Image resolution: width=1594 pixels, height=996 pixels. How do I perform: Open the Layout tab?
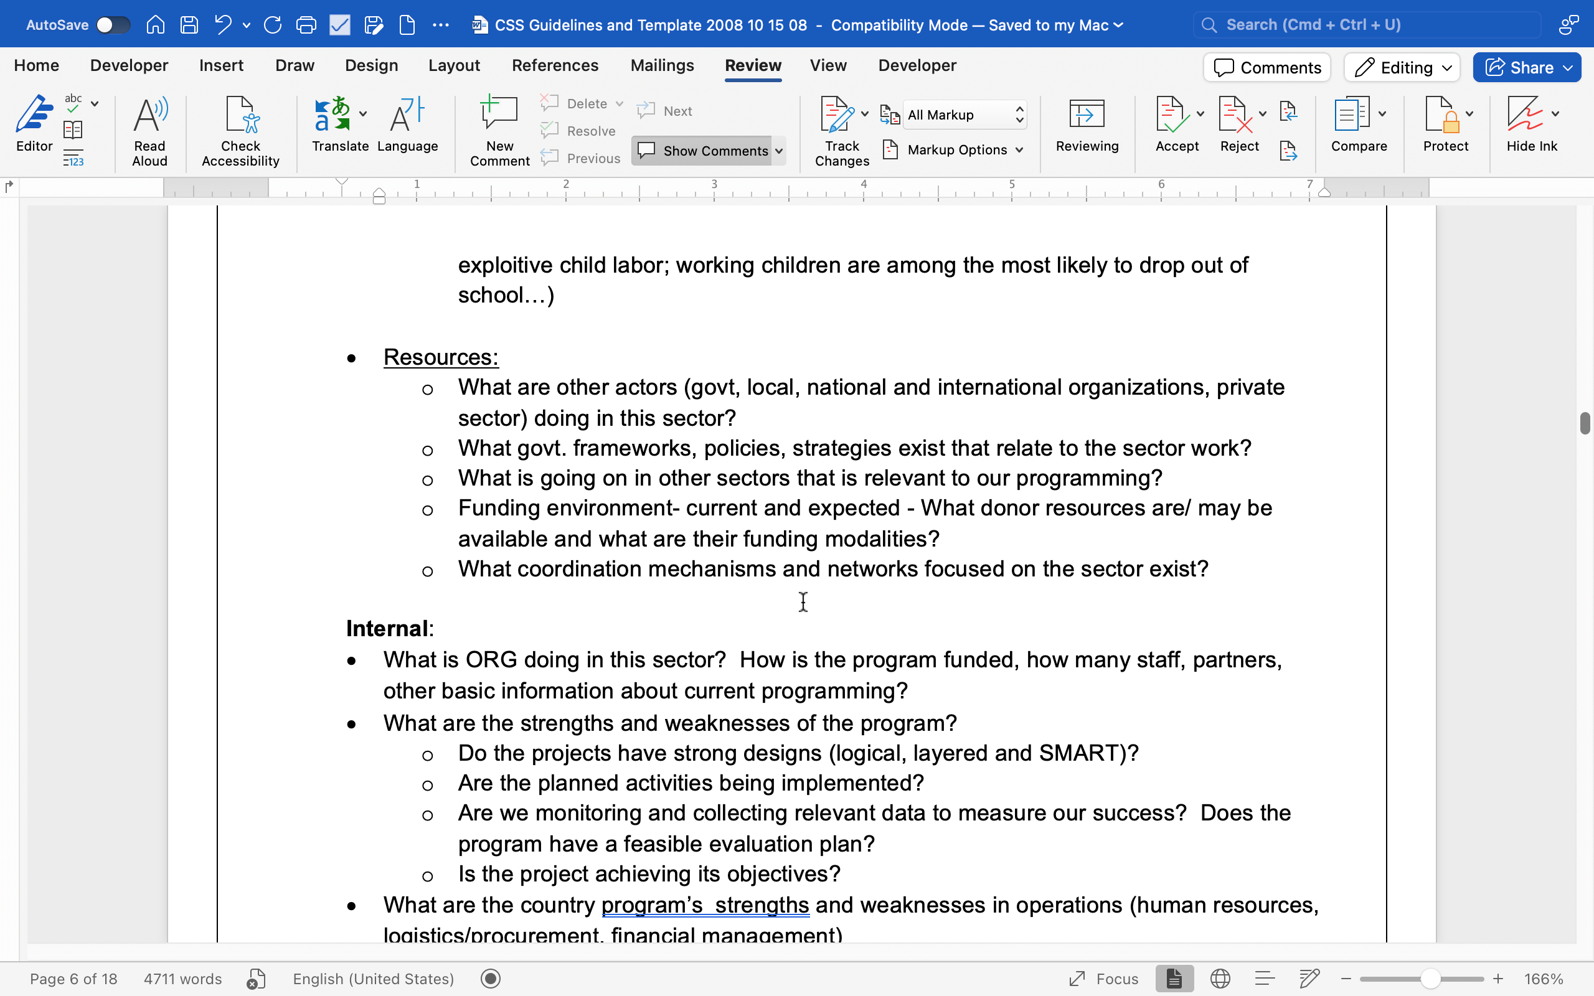(x=454, y=65)
